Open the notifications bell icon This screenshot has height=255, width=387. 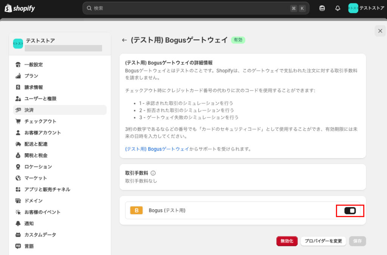[337, 8]
